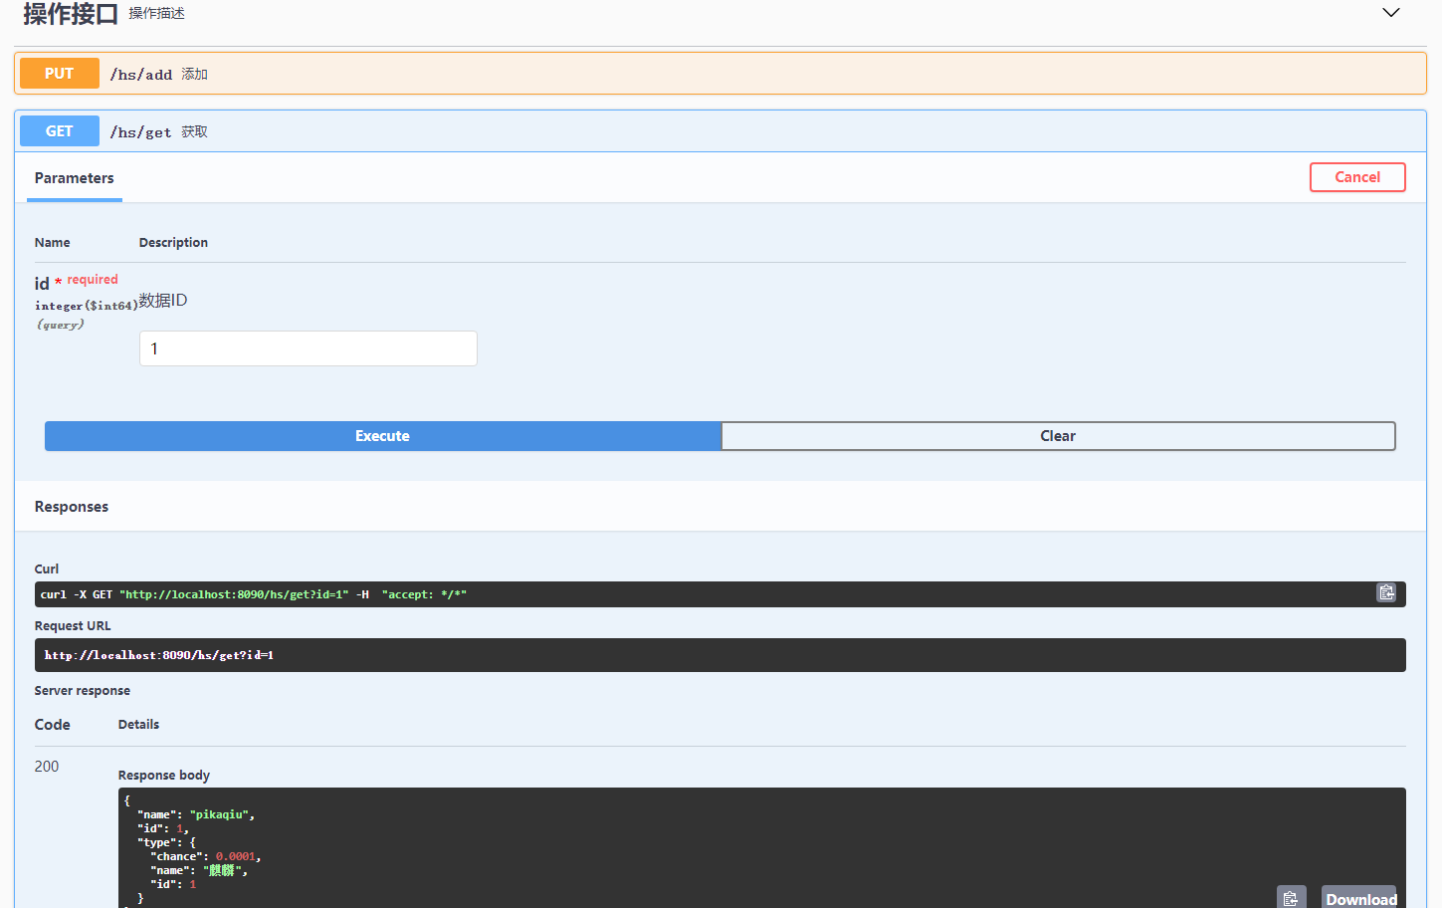This screenshot has width=1442, height=908.
Task: Click the 操作描述 description link
Action: coord(158,13)
